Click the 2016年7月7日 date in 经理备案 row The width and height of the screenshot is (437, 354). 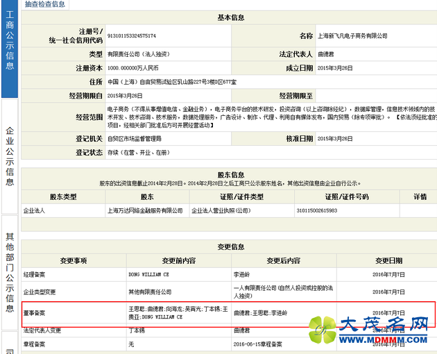click(388, 275)
